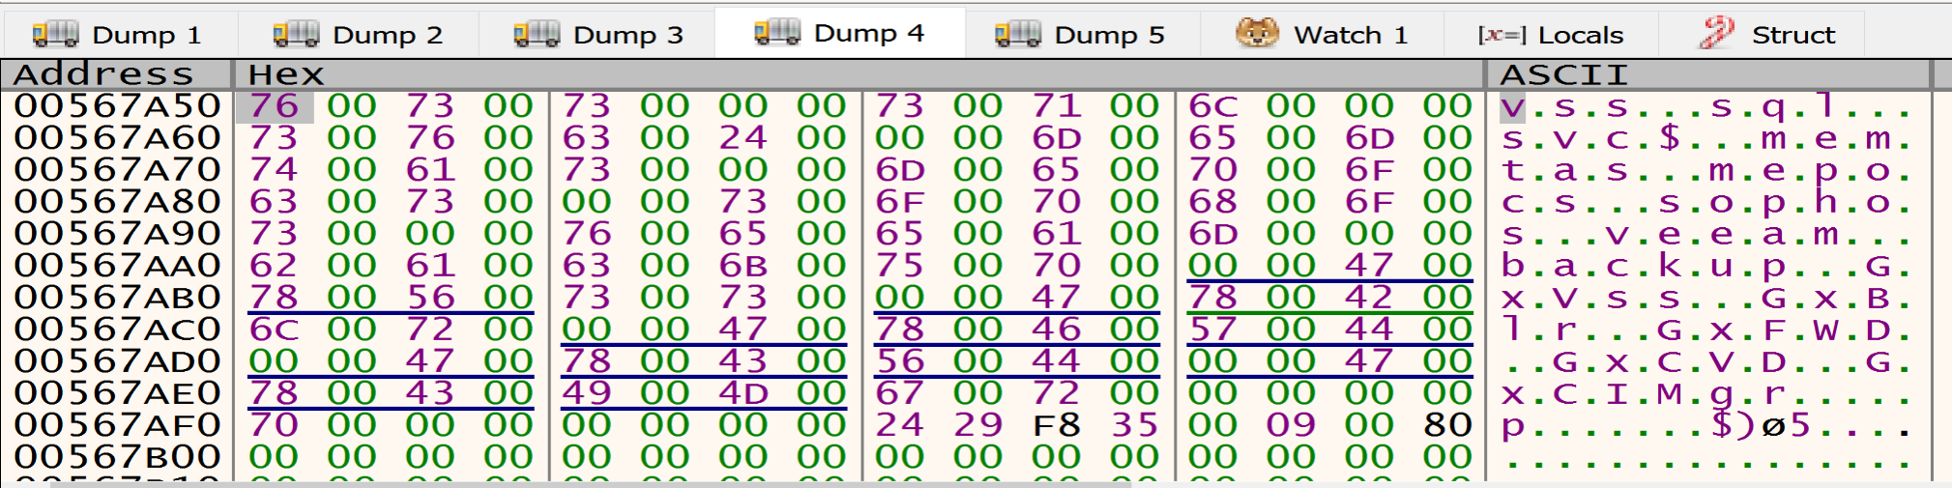Screen dimensions: 1952x488
Task: Click the ASCII column header
Action: (1563, 74)
